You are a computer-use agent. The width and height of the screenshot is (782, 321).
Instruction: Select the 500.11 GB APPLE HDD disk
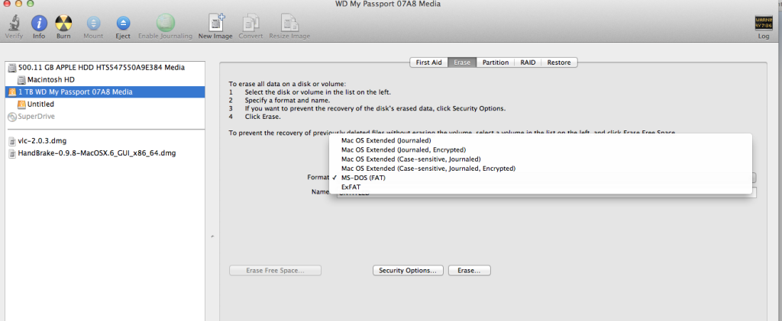(105, 67)
